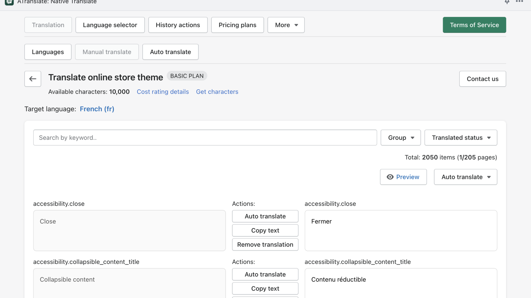The height and width of the screenshot is (298, 531).
Task: Expand the Group filter dropdown
Action: 401,137
